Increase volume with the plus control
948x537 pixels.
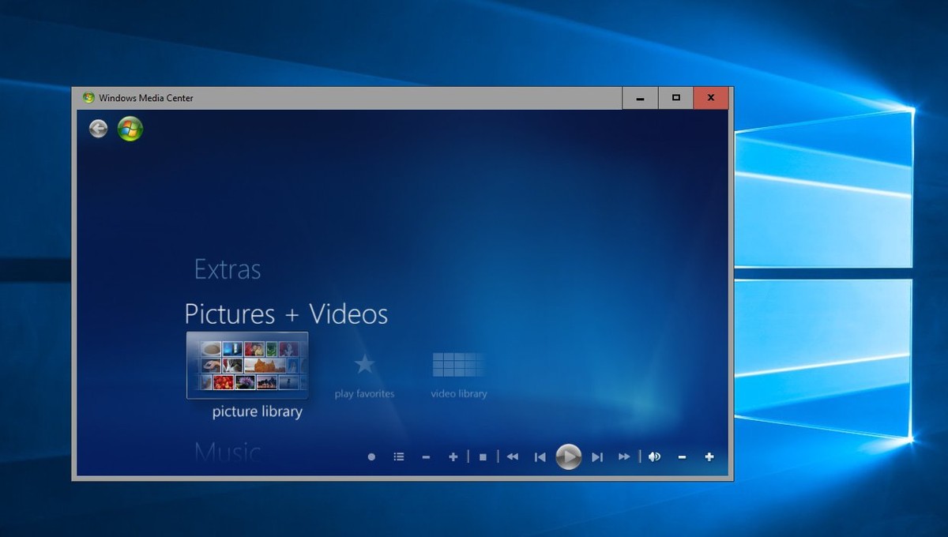click(709, 456)
